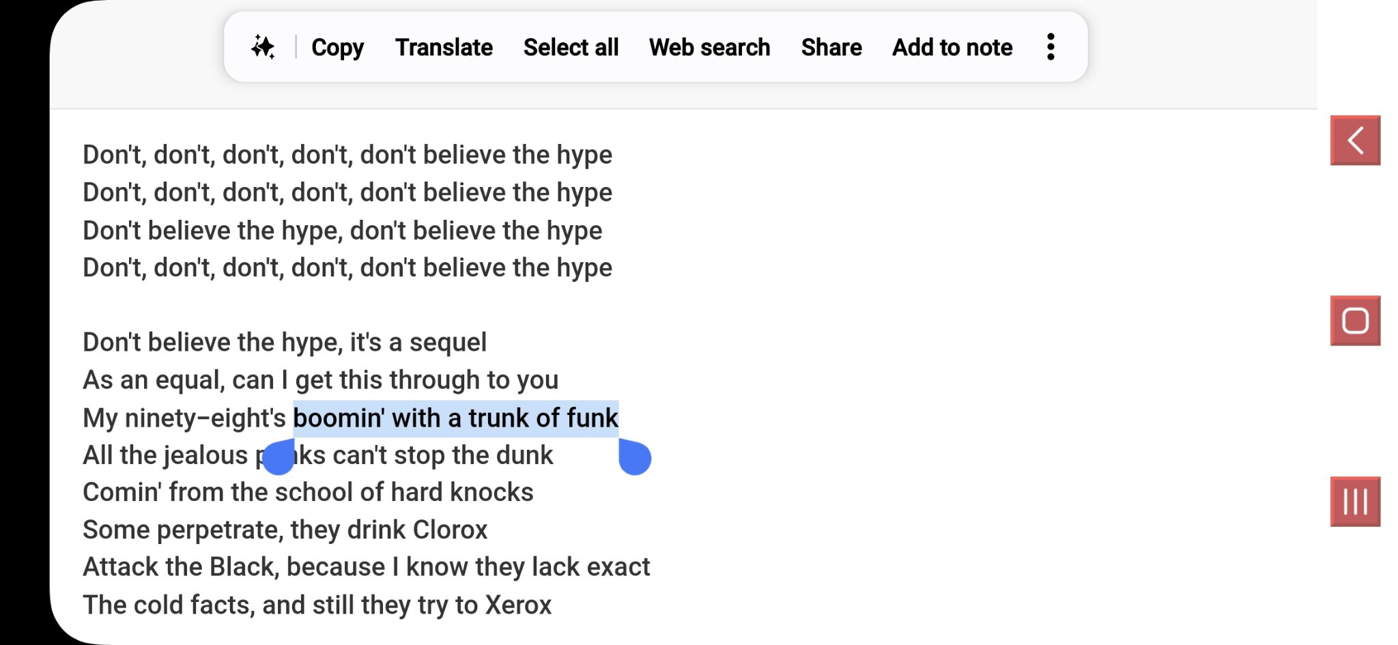
Task: Tap the right blue selection handle
Action: pyautogui.click(x=635, y=457)
